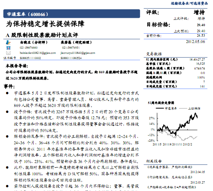213x191 pixels.
Task: Click the 当前价格 value 24.53
Action: coord(201,36)
